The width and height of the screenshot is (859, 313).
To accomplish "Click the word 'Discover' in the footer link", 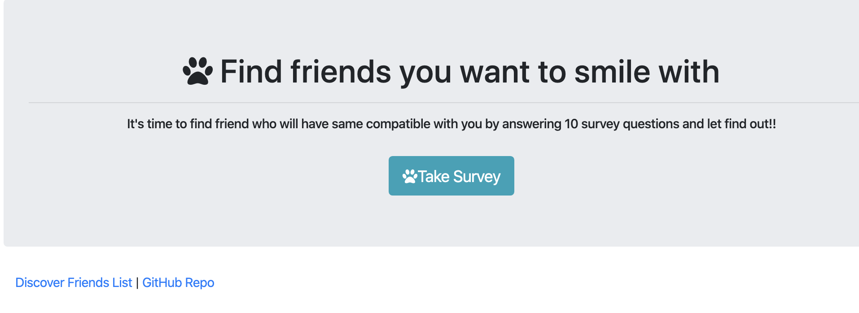I will (40, 283).
